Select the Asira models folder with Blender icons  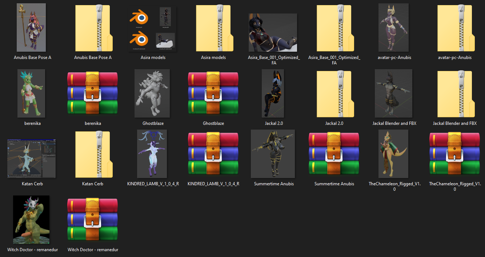point(153,29)
